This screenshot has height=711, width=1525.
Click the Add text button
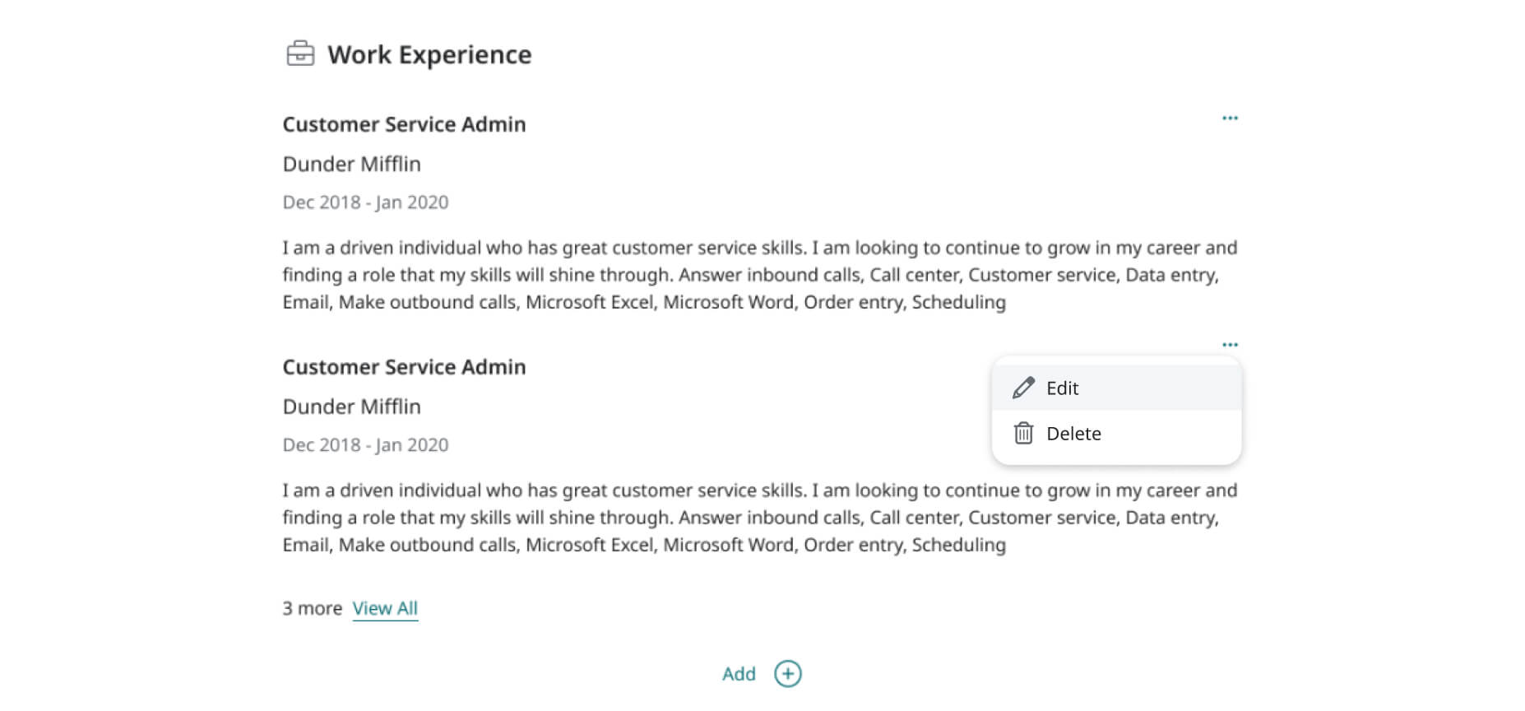coord(739,674)
